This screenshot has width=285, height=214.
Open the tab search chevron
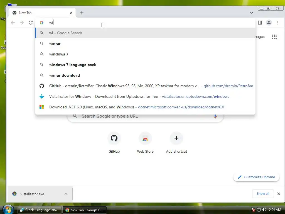252,13
